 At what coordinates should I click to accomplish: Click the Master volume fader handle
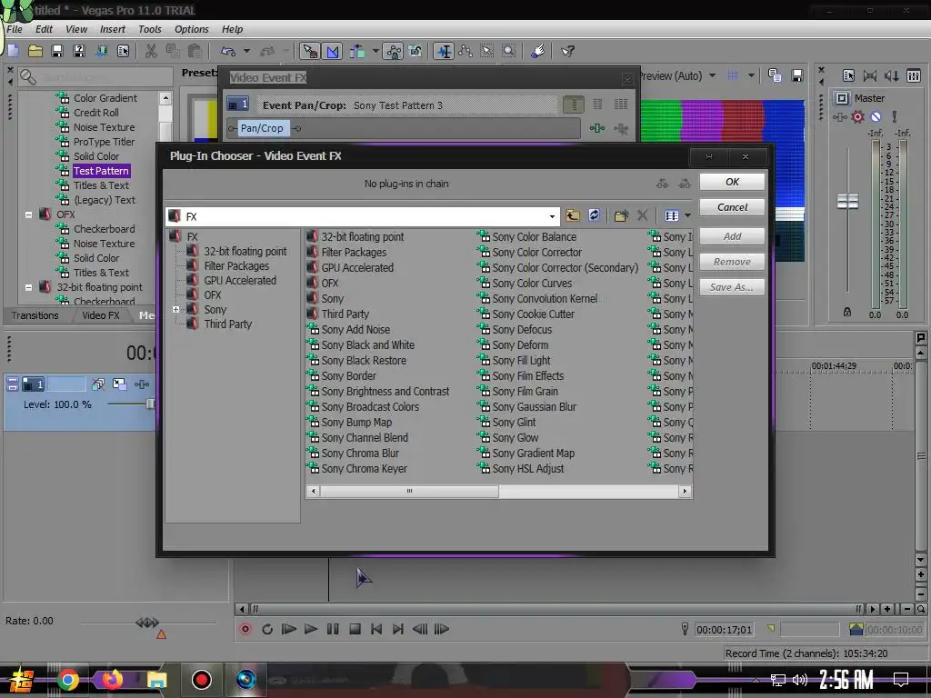click(847, 201)
